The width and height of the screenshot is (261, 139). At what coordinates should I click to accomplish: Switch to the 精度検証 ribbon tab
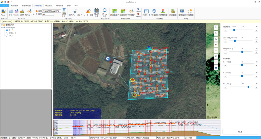tap(49, 5)
